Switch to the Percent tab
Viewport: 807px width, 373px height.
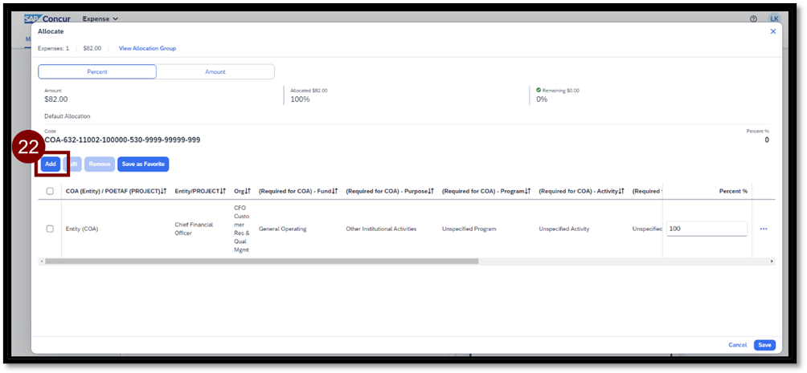click(x=97, y=72)
